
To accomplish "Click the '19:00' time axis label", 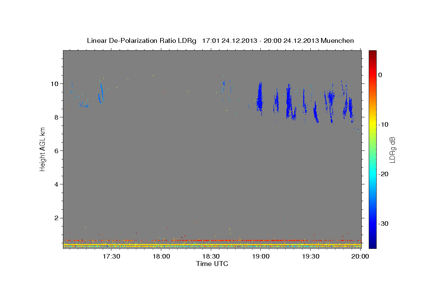I will pos(261,256).
